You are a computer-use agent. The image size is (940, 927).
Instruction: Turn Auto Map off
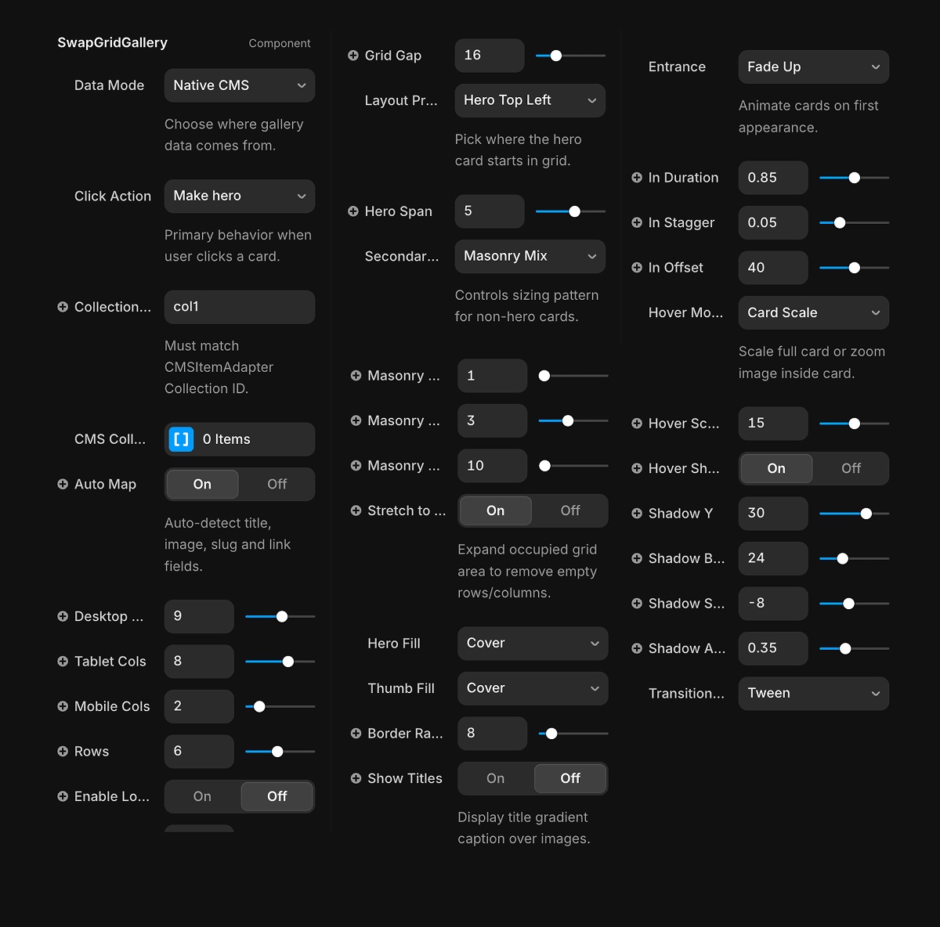[x=277, y=484]
